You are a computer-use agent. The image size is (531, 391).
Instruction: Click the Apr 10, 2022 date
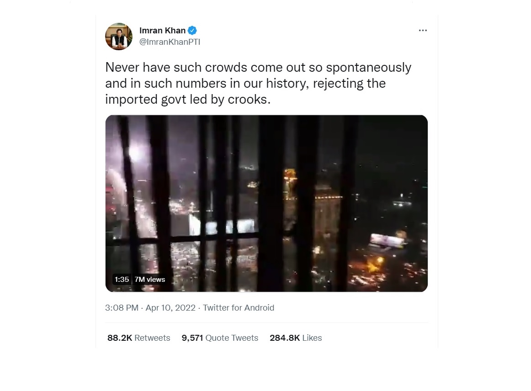(170, 308)
